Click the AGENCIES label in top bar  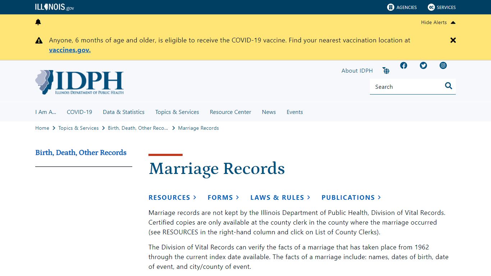click(x=407, y=7)
